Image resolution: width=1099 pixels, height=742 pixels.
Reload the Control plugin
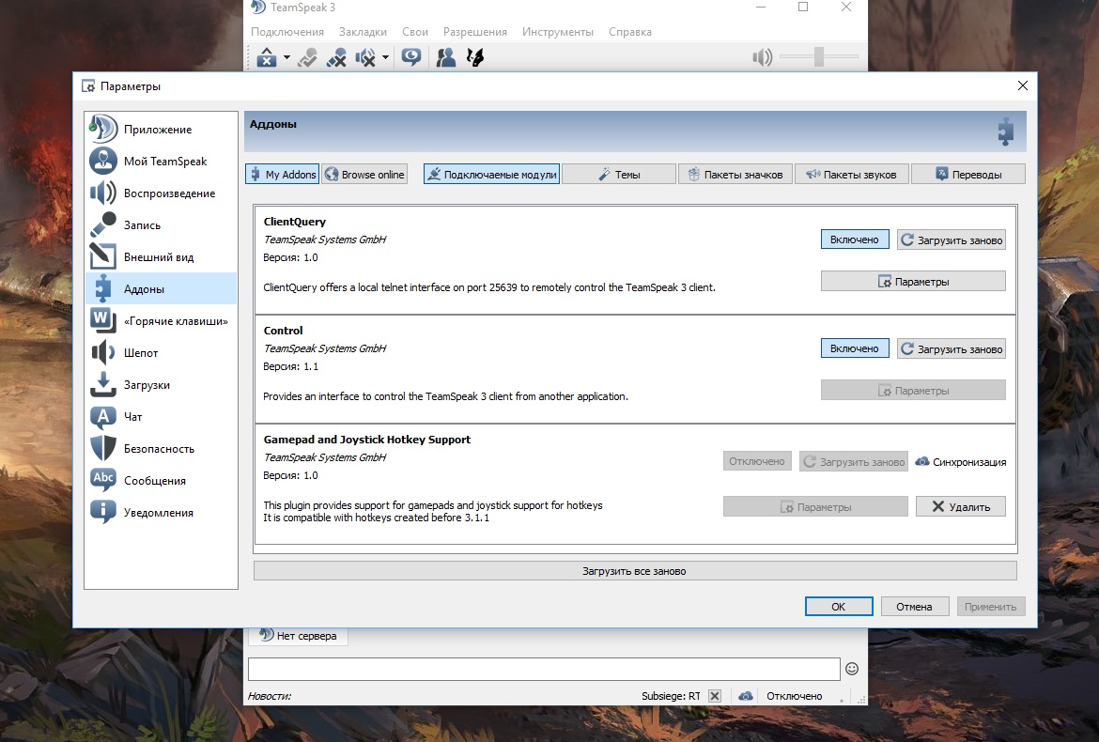(952, 348)
